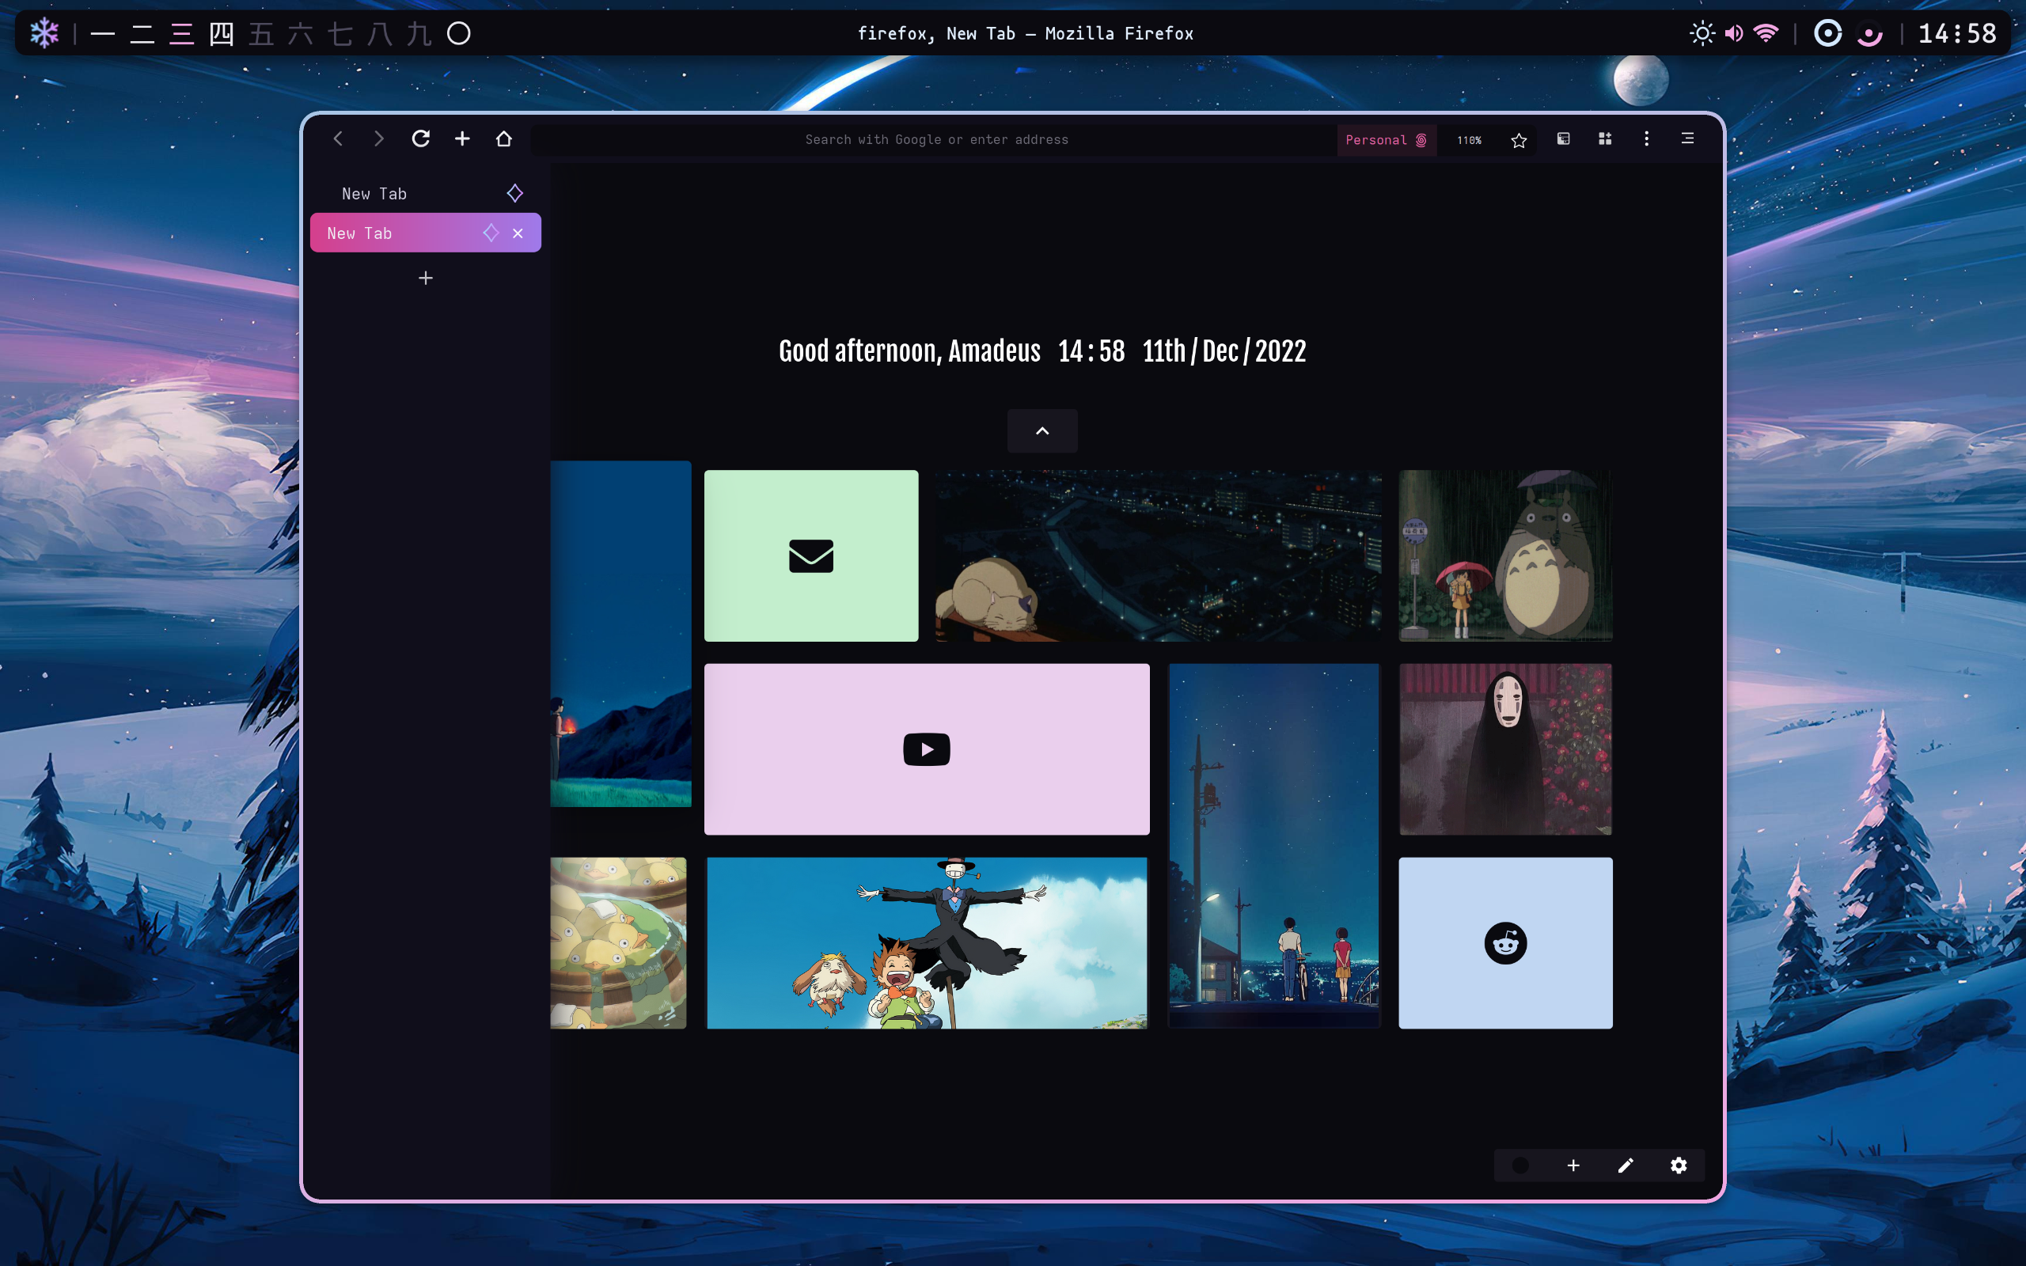
Task: Select the first New Tab in sidebar
Action: (x=374, y=193)
